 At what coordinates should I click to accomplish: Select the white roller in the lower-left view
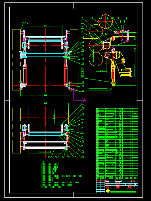[46, 128]
